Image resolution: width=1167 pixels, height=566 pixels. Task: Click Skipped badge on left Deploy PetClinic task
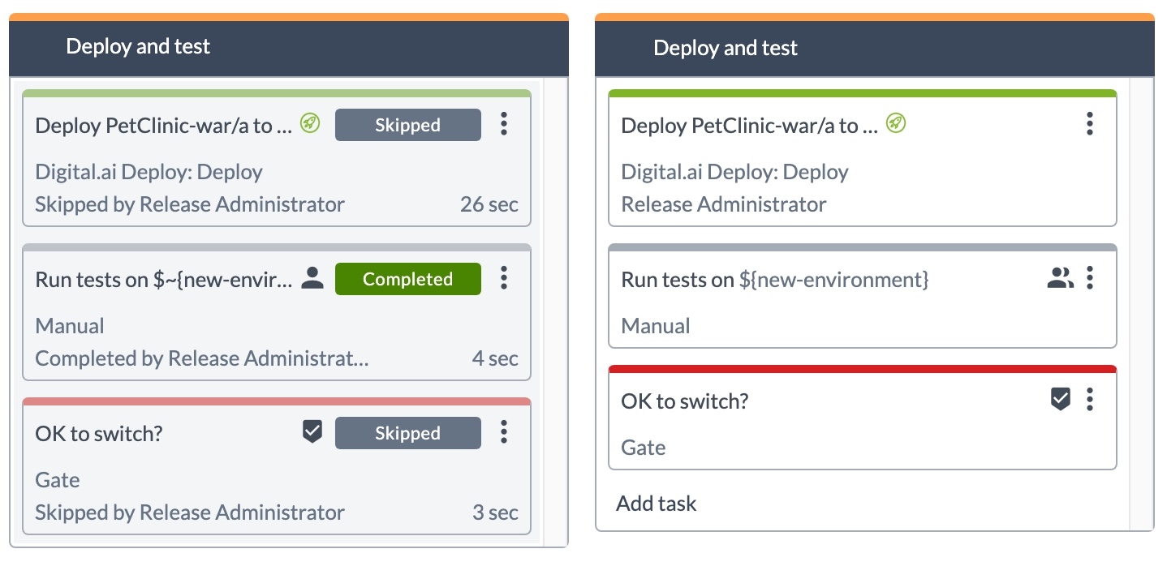pos(407,125)
